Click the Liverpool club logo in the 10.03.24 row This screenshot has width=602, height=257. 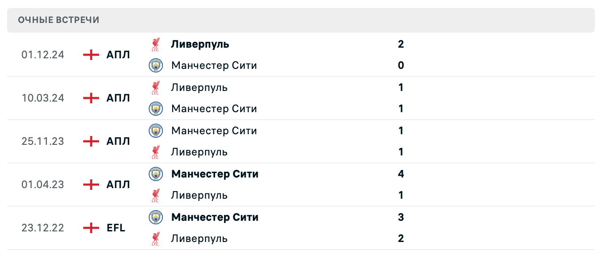click(156, 87)
